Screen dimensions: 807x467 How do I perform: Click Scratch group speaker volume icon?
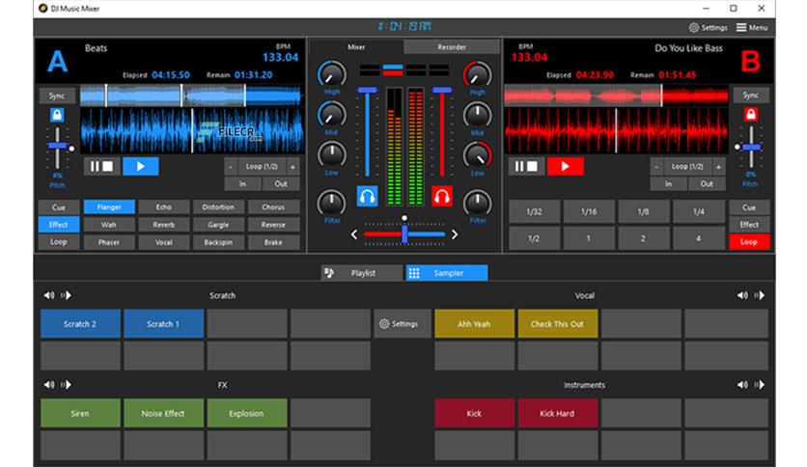point(49,295)
